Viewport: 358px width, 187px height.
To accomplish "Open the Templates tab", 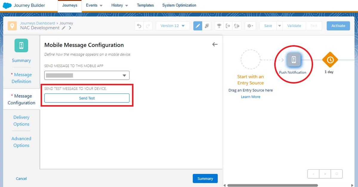I will pyautogui.click(x=145, y=5).
